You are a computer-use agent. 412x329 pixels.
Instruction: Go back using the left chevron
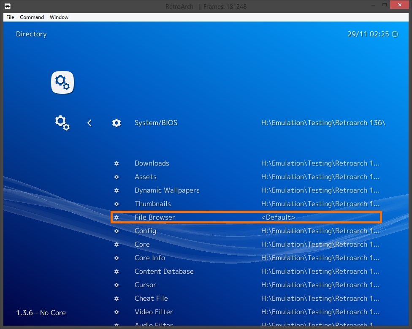pos(89,123)
